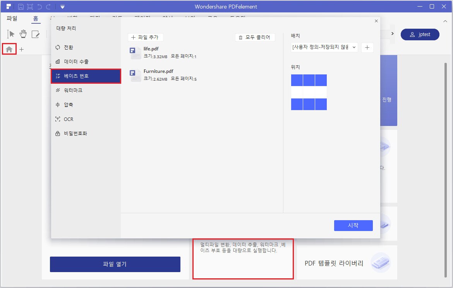Click the 시작 button
453x288 pixels.
click(353, 226)
